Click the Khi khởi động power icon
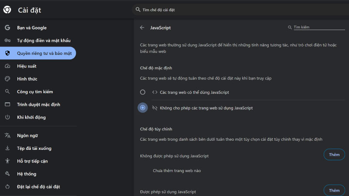Viewport: 349px width, 196px height. click(x=7, y=117)
